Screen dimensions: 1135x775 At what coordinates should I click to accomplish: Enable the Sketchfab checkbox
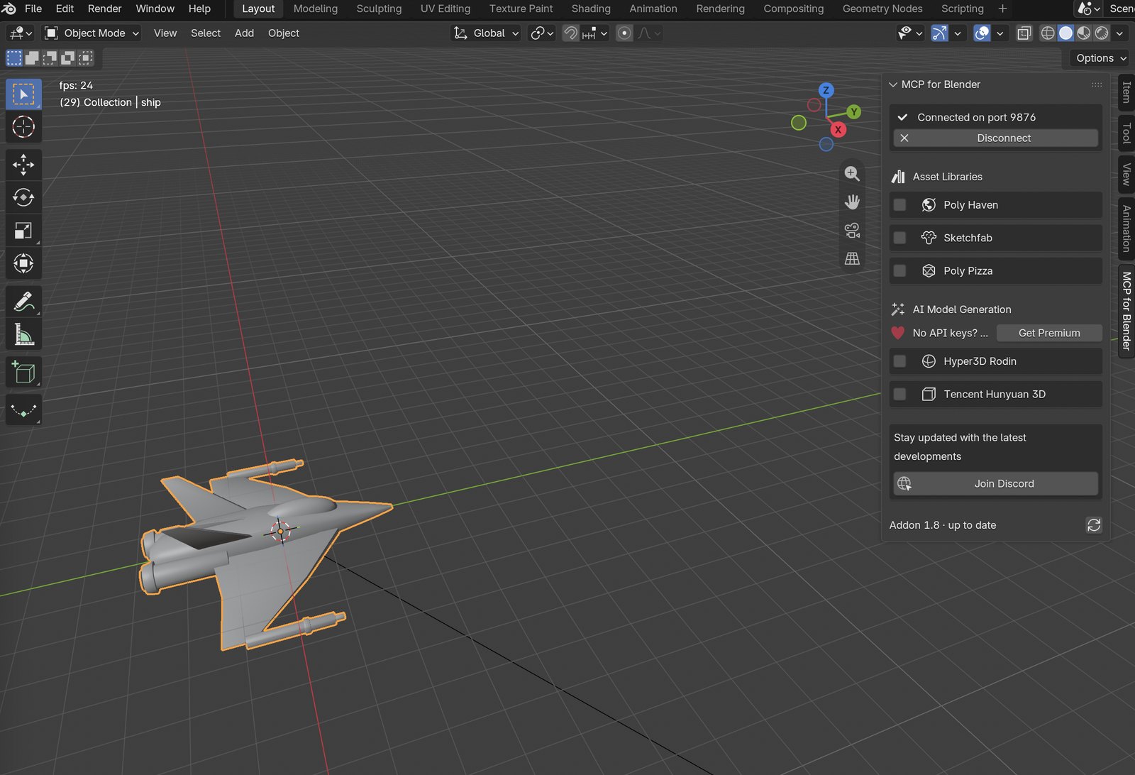tap(899, 238)
